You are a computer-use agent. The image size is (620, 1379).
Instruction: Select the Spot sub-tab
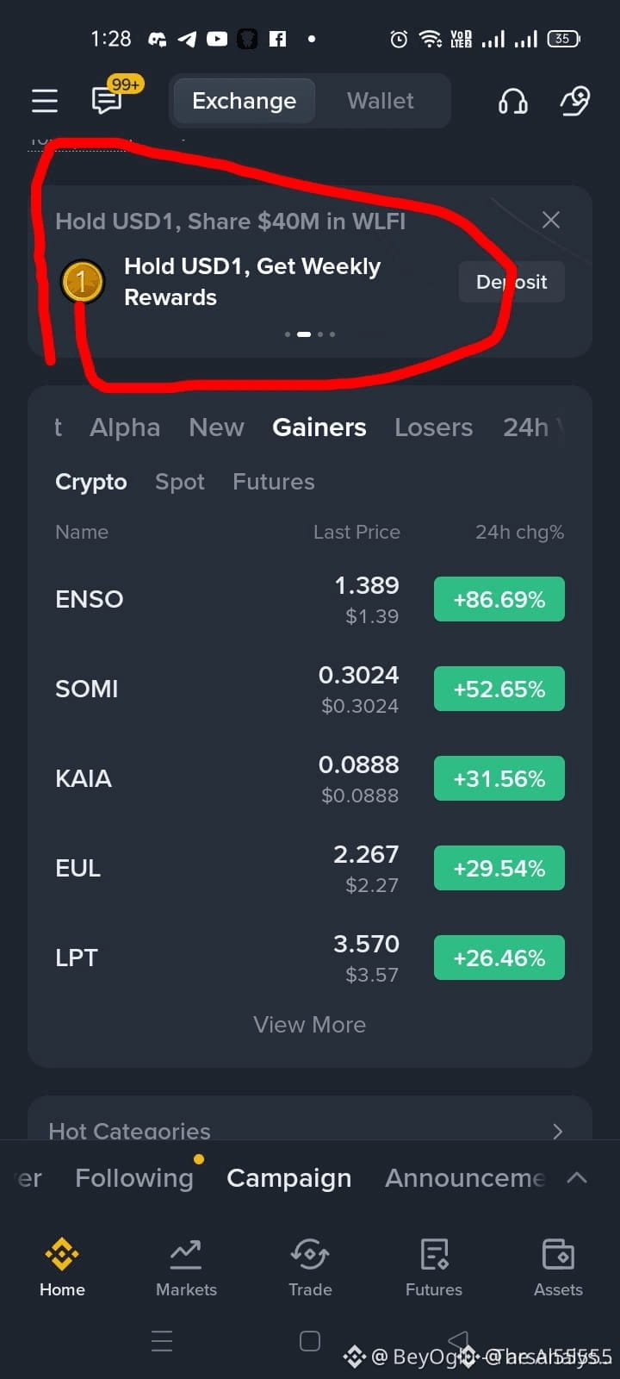point(180,482)
